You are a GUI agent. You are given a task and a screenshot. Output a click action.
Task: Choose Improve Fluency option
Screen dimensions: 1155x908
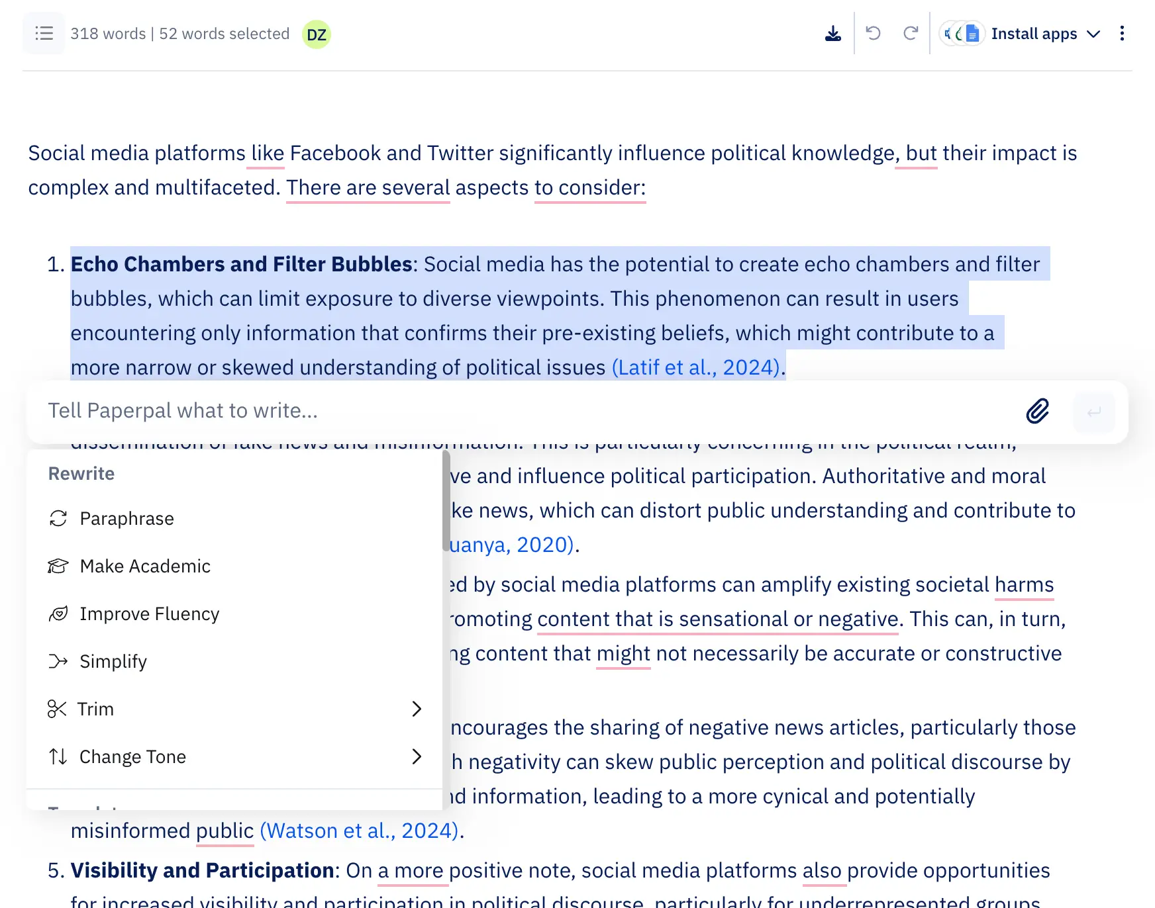pyautogui.click(x=234, y=613)
